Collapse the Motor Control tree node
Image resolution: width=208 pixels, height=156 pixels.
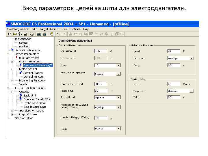(x=12, y=69)
